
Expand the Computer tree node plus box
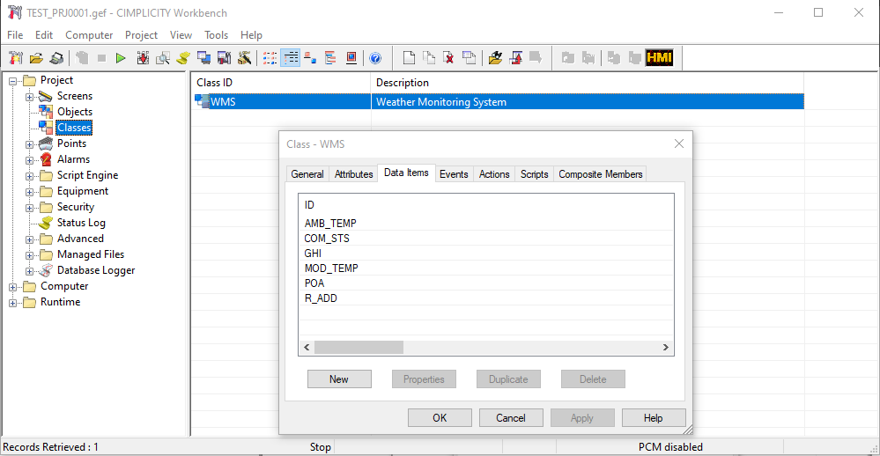tap(13, 287)
